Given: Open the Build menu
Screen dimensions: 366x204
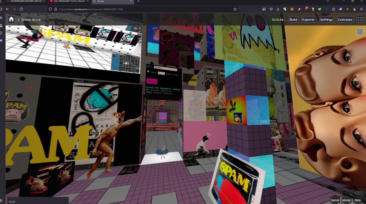Looking at the screenshot, I should [x=293, y=19].
